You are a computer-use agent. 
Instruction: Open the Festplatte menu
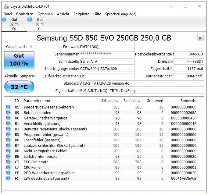81,14
